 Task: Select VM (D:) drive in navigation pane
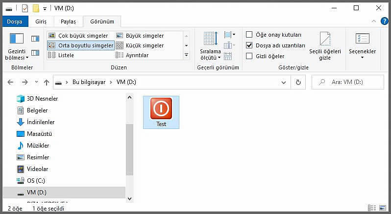(64, 193)
